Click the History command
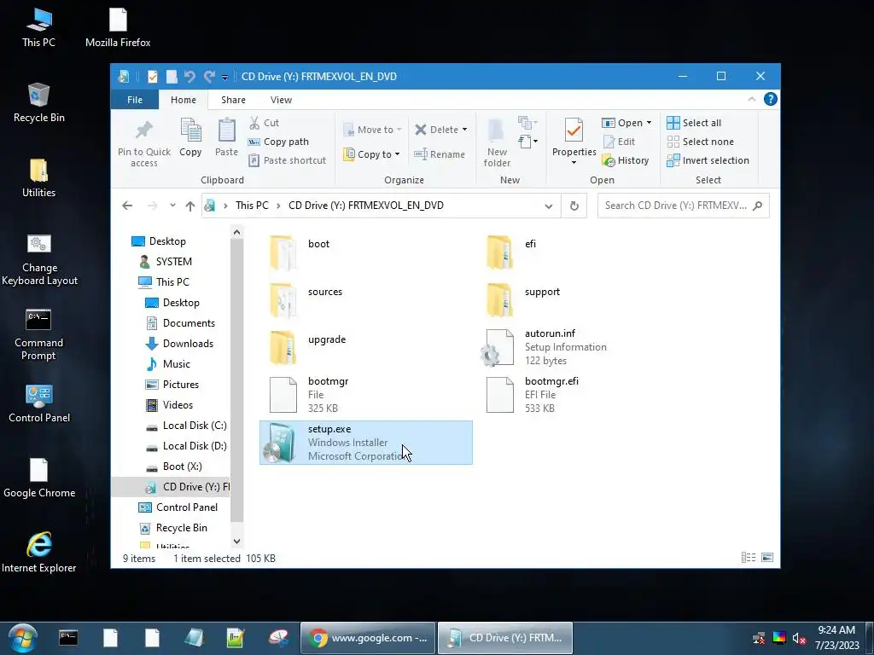Viewport: 874px width, 655px height. (626, 160)
